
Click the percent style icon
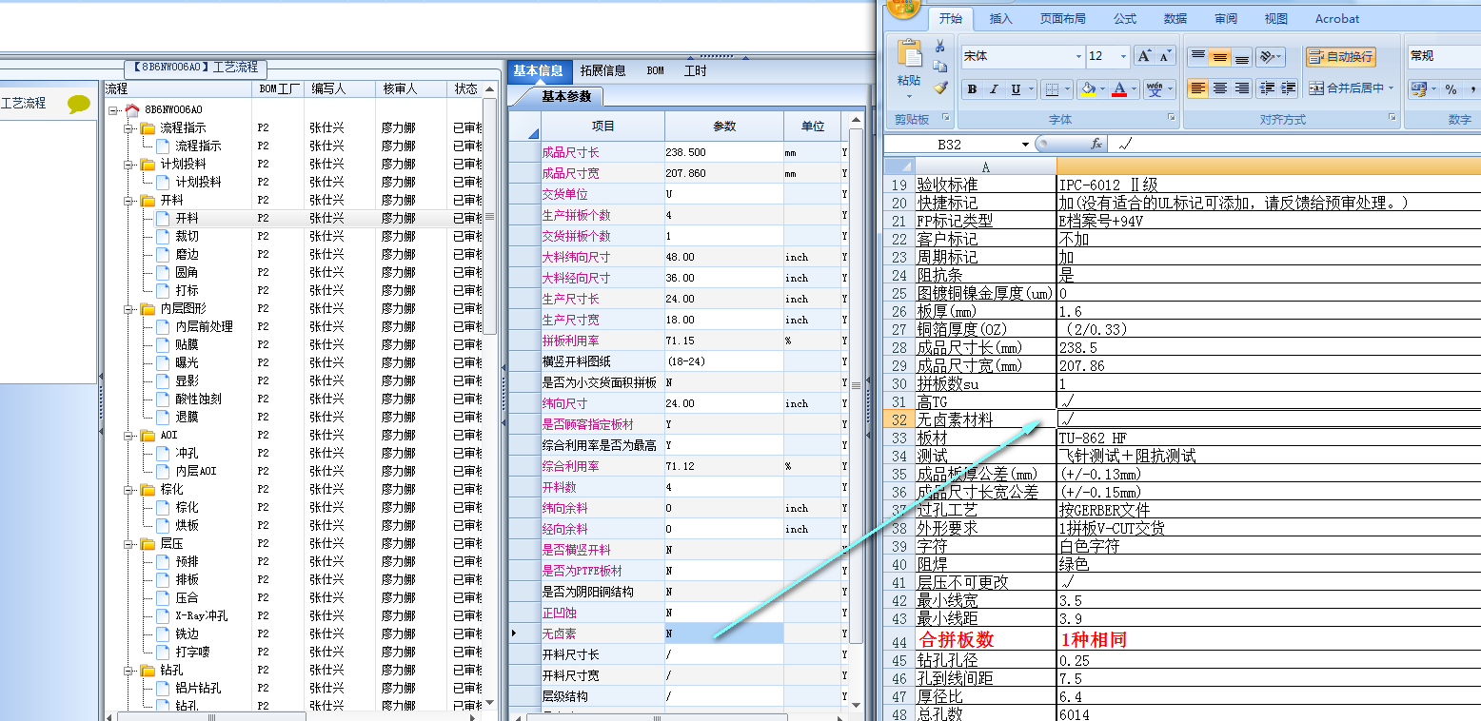tap(1451, 88)
